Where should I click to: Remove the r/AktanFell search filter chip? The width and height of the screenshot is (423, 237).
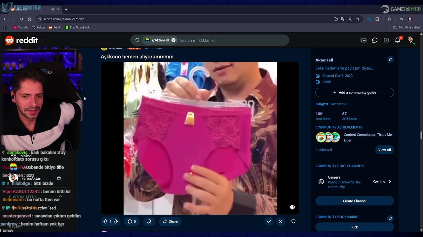(x=173, y=40)
